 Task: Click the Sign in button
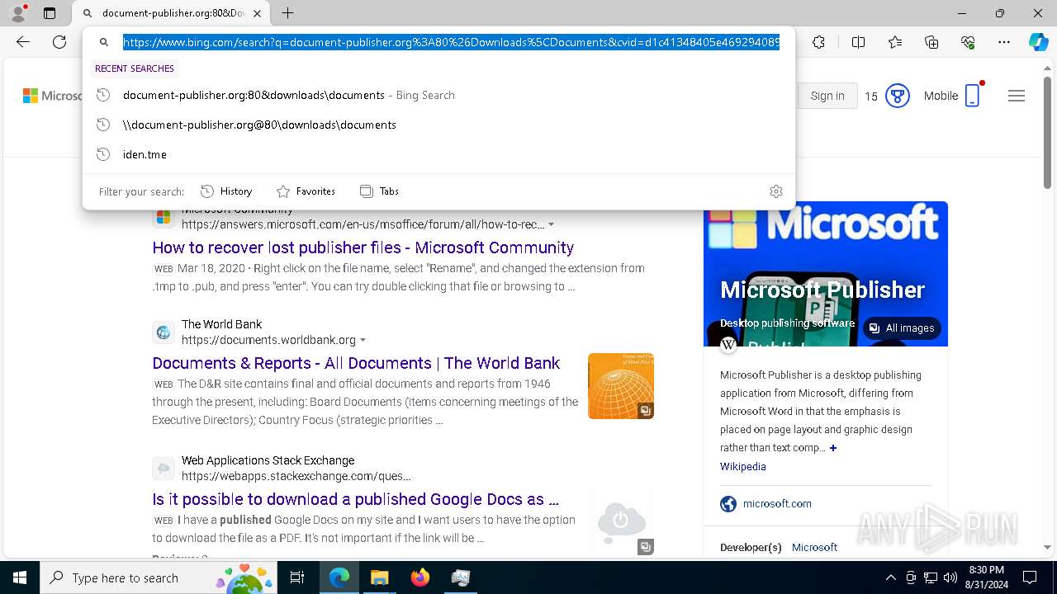point(827,96)
